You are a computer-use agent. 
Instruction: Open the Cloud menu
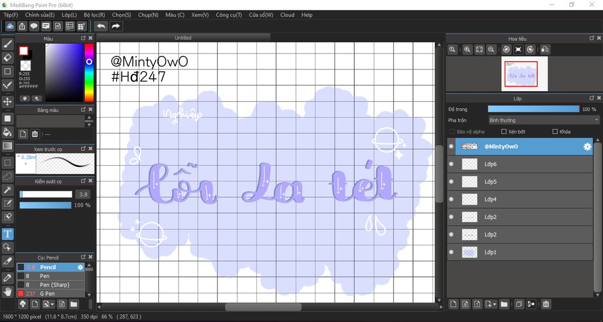click(287, 15)
